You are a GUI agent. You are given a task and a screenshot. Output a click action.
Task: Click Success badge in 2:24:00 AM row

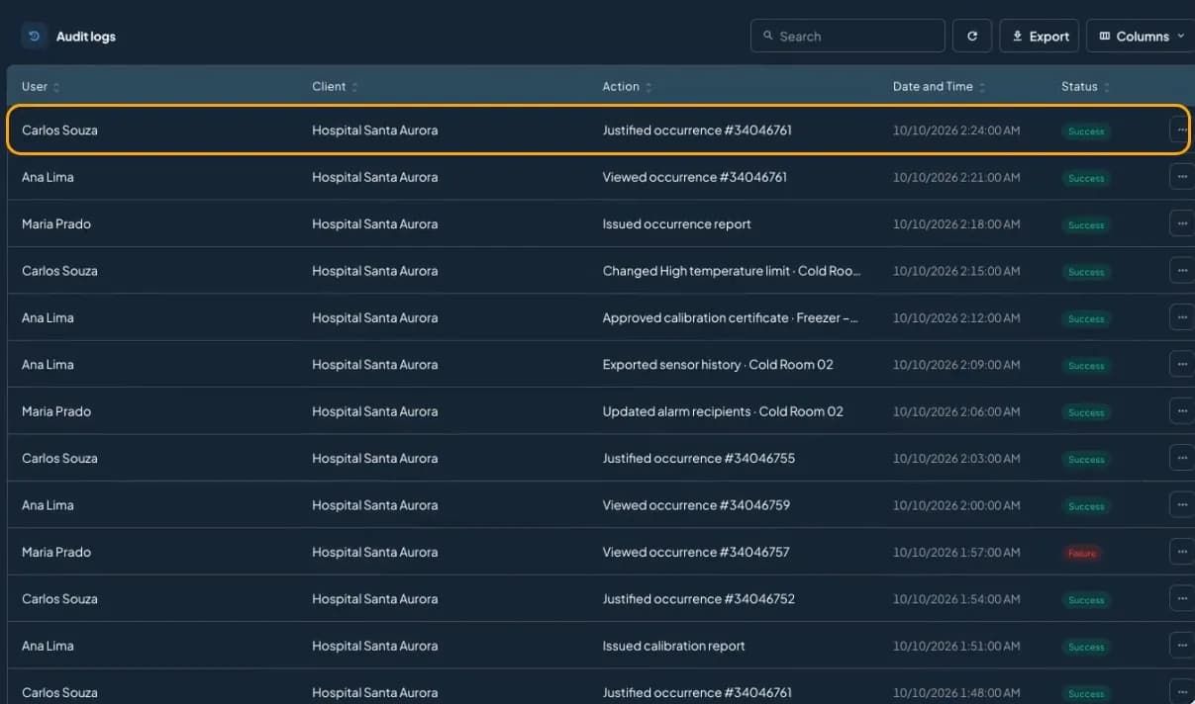coord(1086,132)
